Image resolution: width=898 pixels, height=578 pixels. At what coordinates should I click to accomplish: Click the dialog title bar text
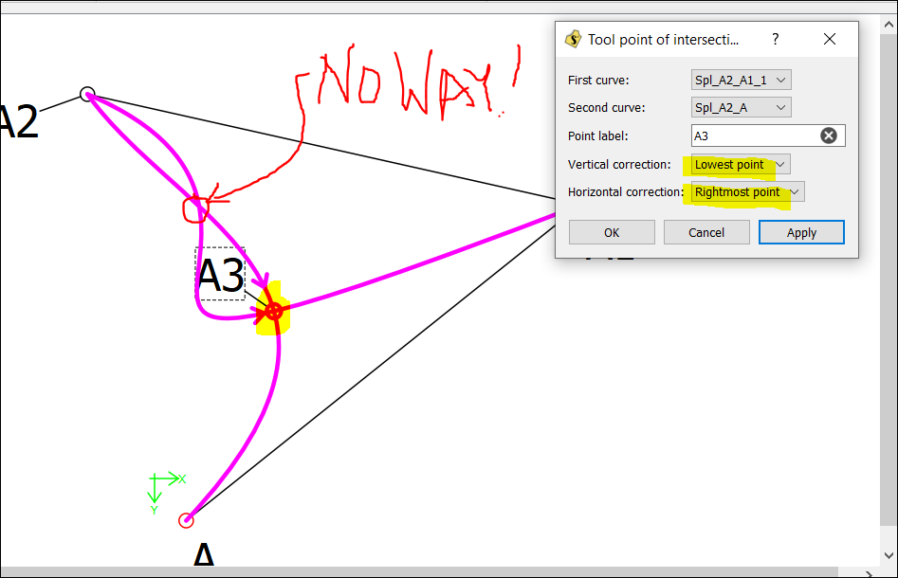point(662,40)
